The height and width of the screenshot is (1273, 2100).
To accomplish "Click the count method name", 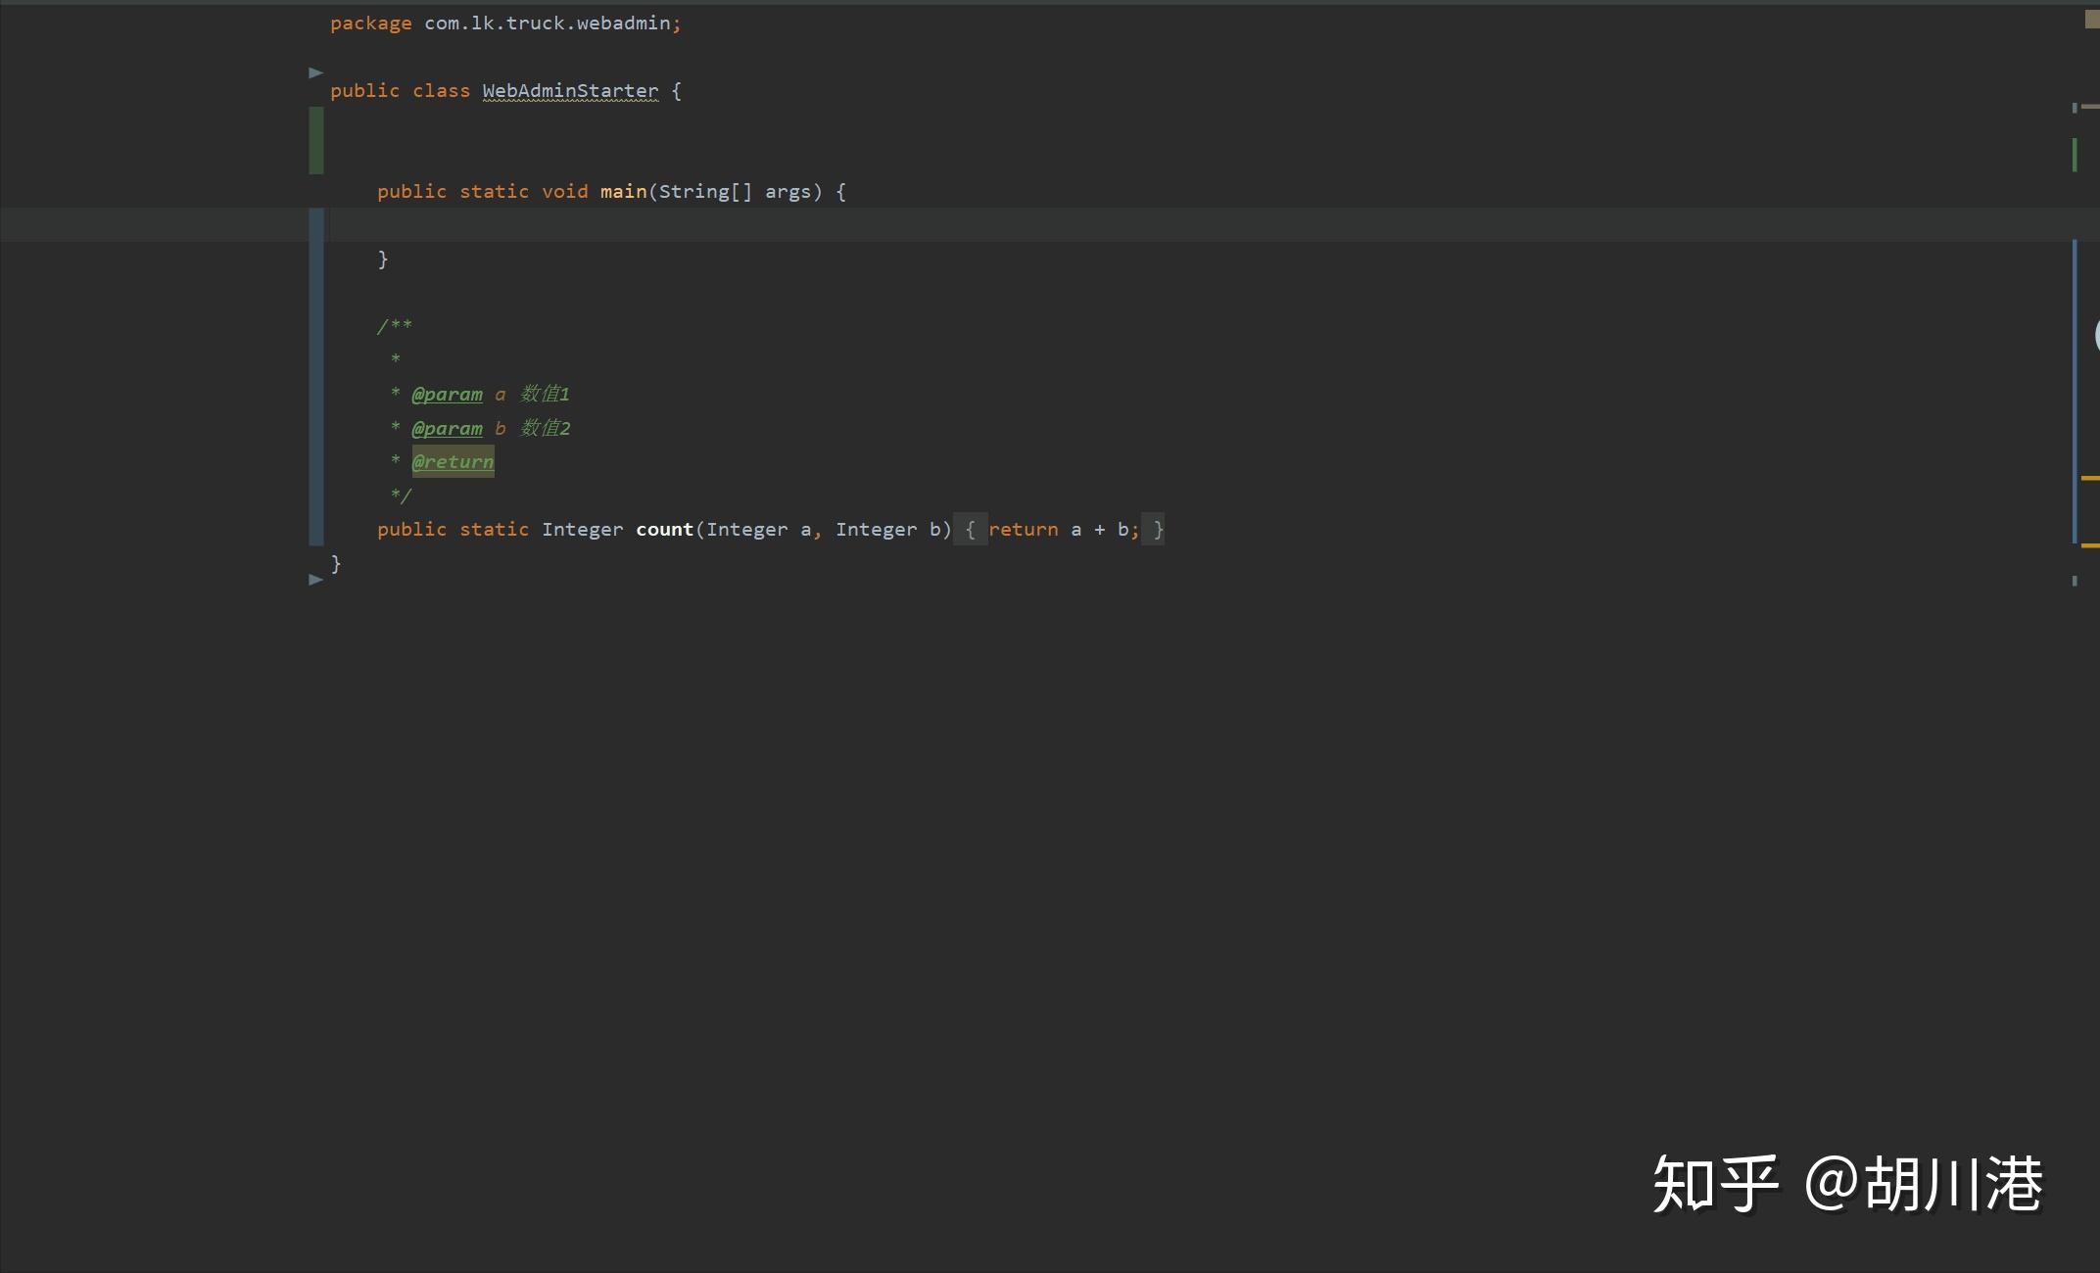I will tap(664, 530).
